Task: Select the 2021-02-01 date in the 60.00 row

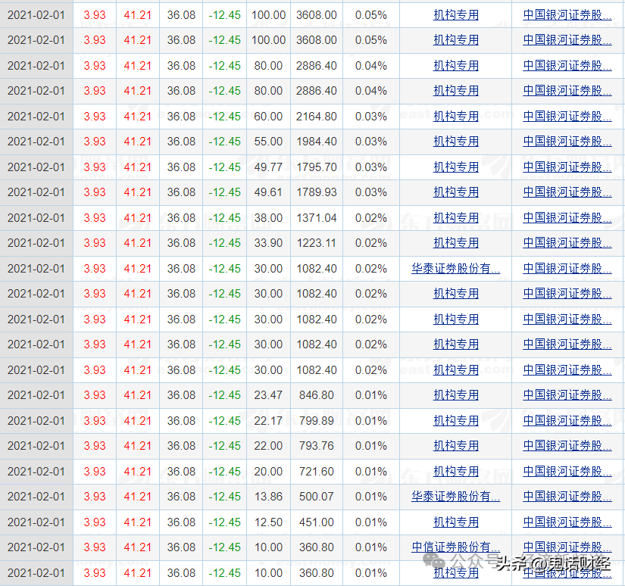Action: click(x=36, y=117)
